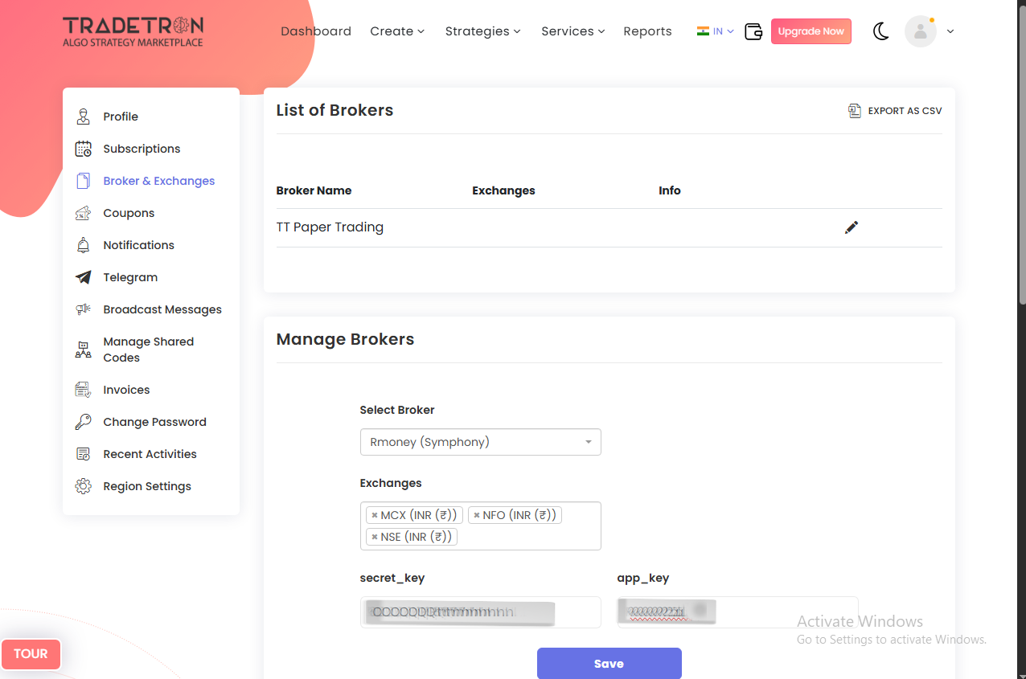This screenshot has height=679, width=1026.
Task: Remove the NFO exchange tag
Action: pyautogui.click(x=477, y=515)
